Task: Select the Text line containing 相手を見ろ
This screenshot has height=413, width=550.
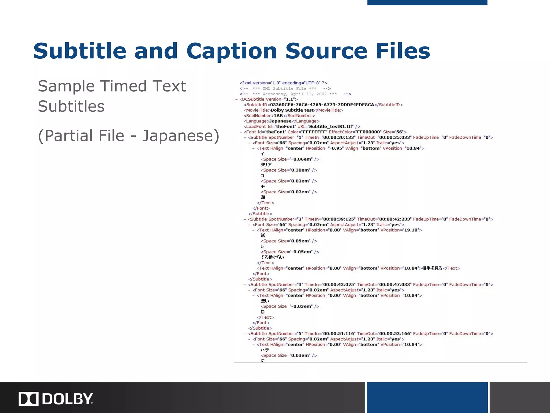Action: 358,268
